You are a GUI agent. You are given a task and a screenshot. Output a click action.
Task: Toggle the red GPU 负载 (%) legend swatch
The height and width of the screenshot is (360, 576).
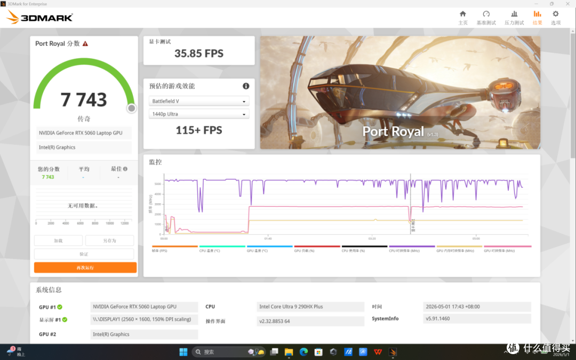pos(317,246)
